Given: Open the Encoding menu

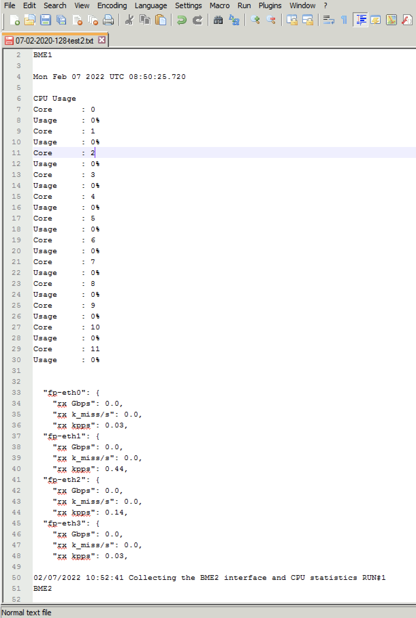Looking at the screenshot, I should point(112,5).
